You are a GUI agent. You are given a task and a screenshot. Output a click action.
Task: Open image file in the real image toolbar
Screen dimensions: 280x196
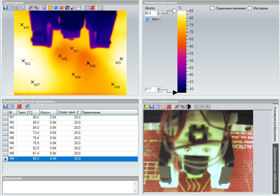point(146,107)
